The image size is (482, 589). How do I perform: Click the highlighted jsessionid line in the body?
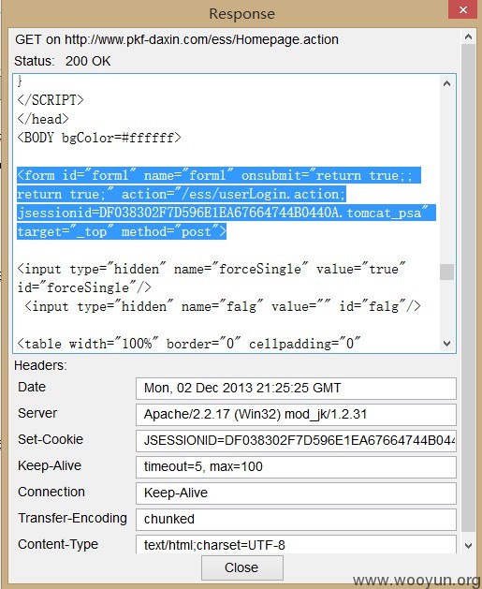[226, 213]
